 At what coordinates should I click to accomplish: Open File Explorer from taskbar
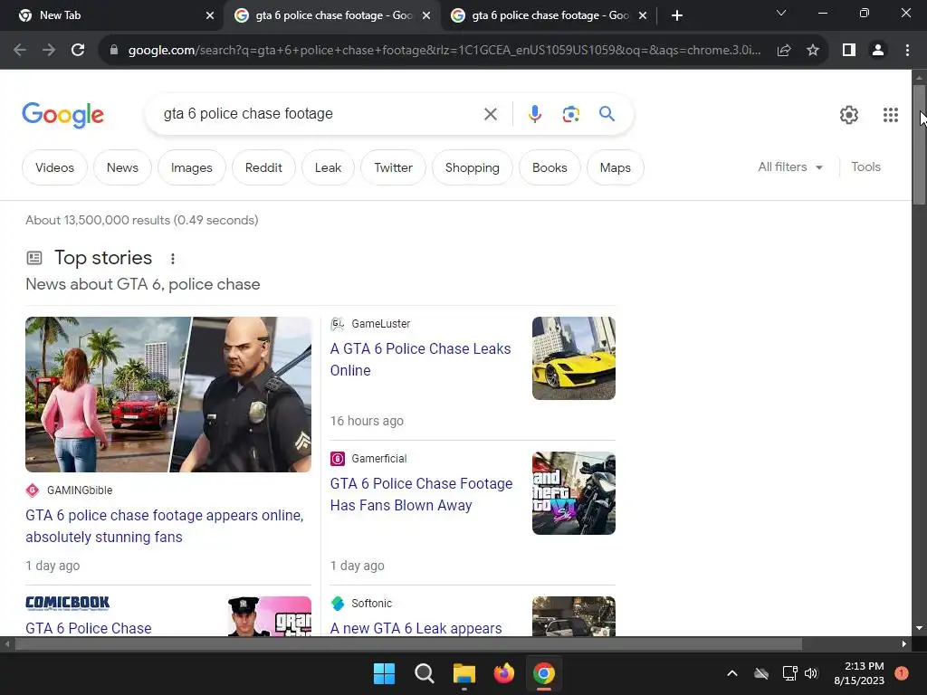coord(464,673)
